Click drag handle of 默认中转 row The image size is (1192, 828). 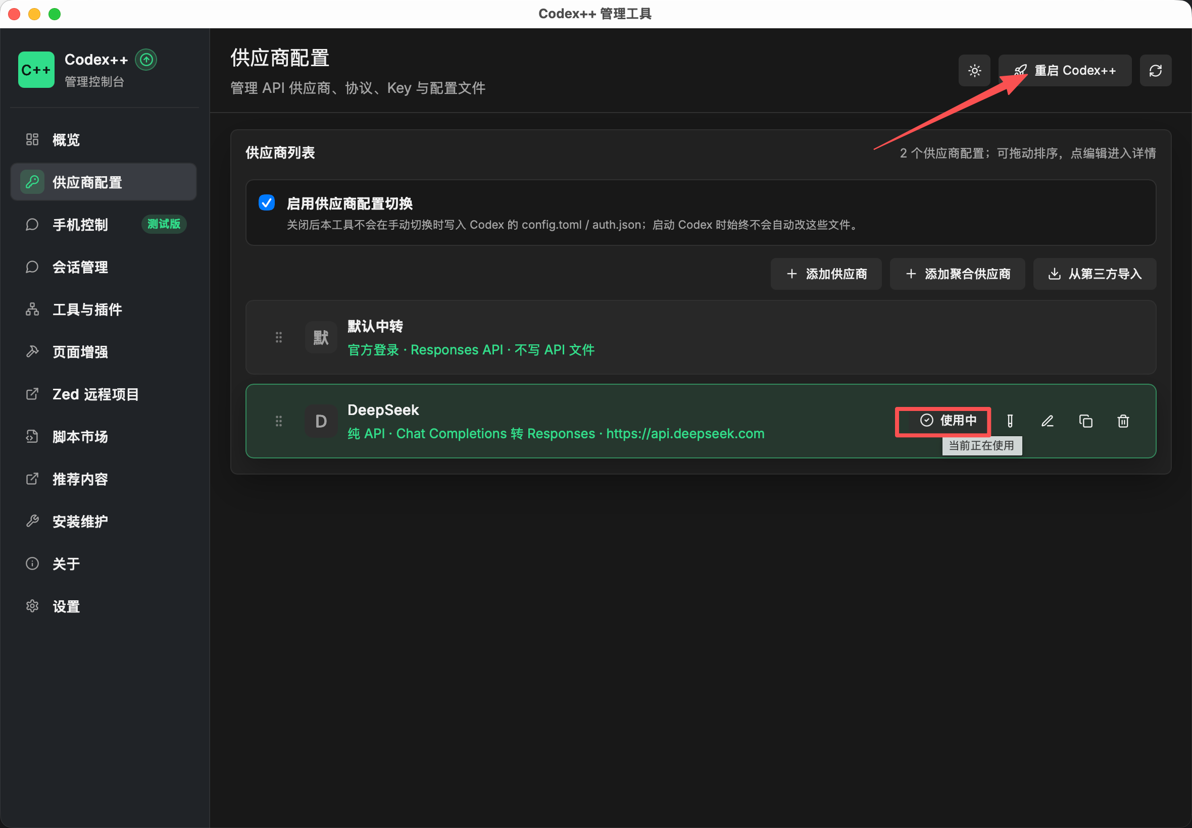(279, 338)
